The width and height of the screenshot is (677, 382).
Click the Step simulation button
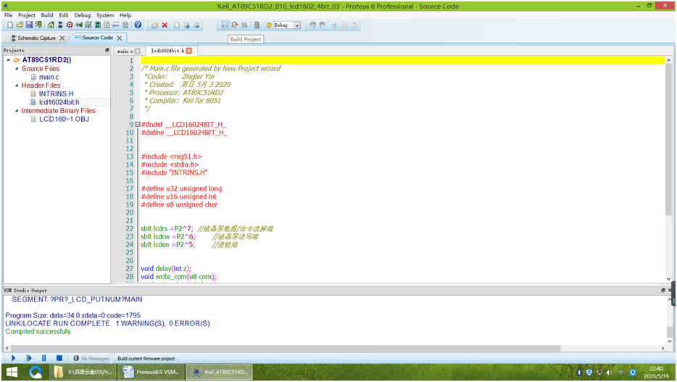point(29,358)
